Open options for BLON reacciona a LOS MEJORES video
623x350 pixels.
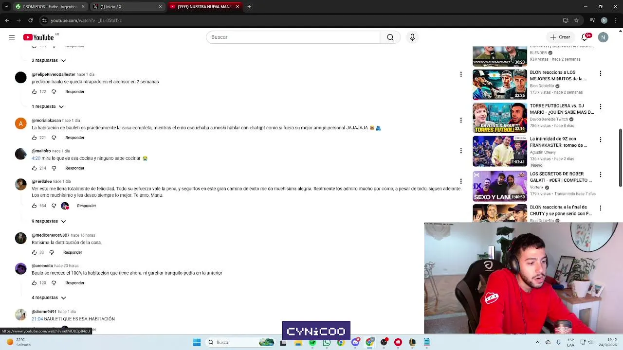tap(601, 73)
